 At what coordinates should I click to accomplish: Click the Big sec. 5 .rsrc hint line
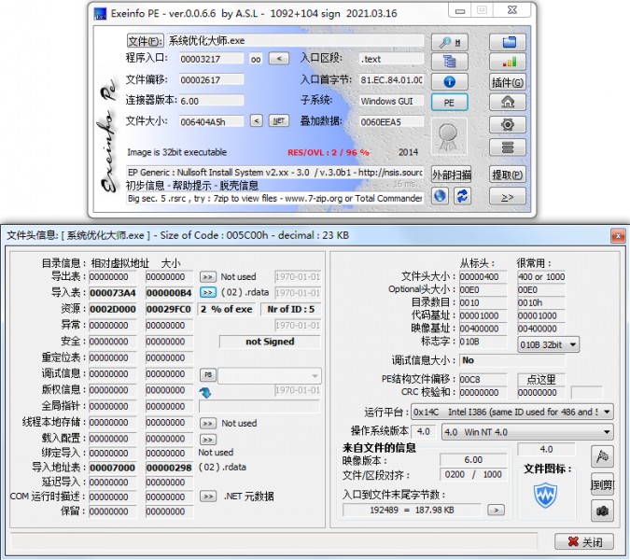click(274, 199)
